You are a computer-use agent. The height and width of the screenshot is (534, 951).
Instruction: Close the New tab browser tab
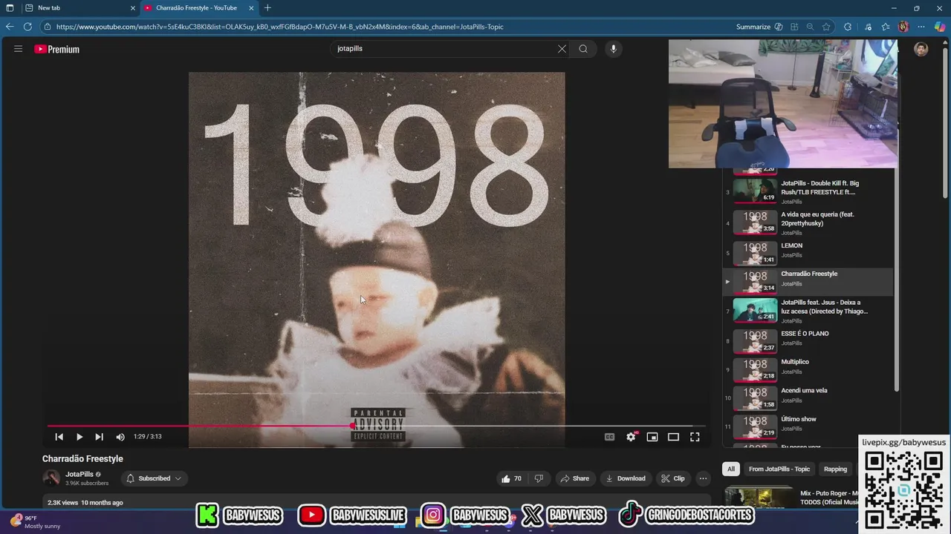coord(133,8)
